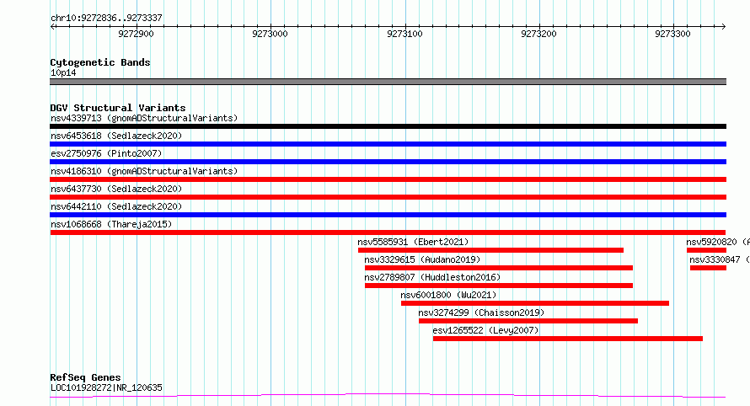Image resolution: width=750 pixels, height=406 pixels.
Task: Select the RefSeq Genes track title
Action: (x=86, y=377)
